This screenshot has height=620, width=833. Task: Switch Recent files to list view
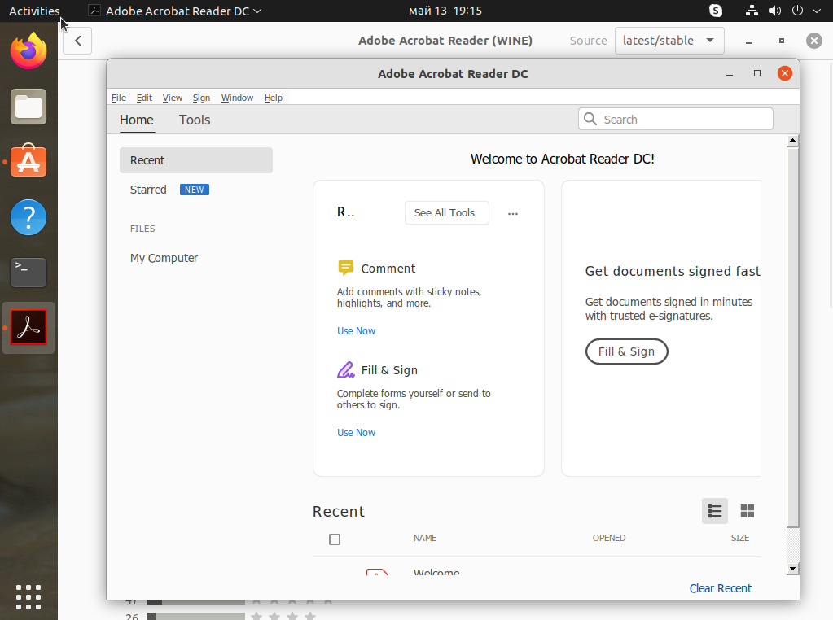[715, 511]
